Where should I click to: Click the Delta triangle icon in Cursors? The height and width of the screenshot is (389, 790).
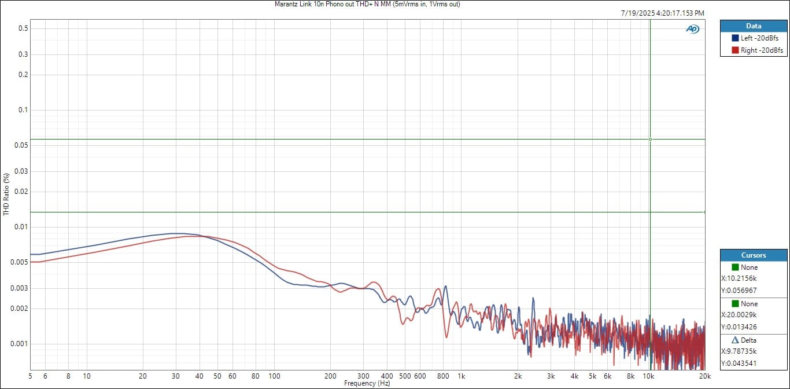[x=735, y=340]
